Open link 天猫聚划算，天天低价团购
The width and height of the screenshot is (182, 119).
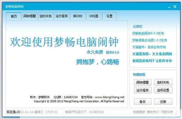152,54
